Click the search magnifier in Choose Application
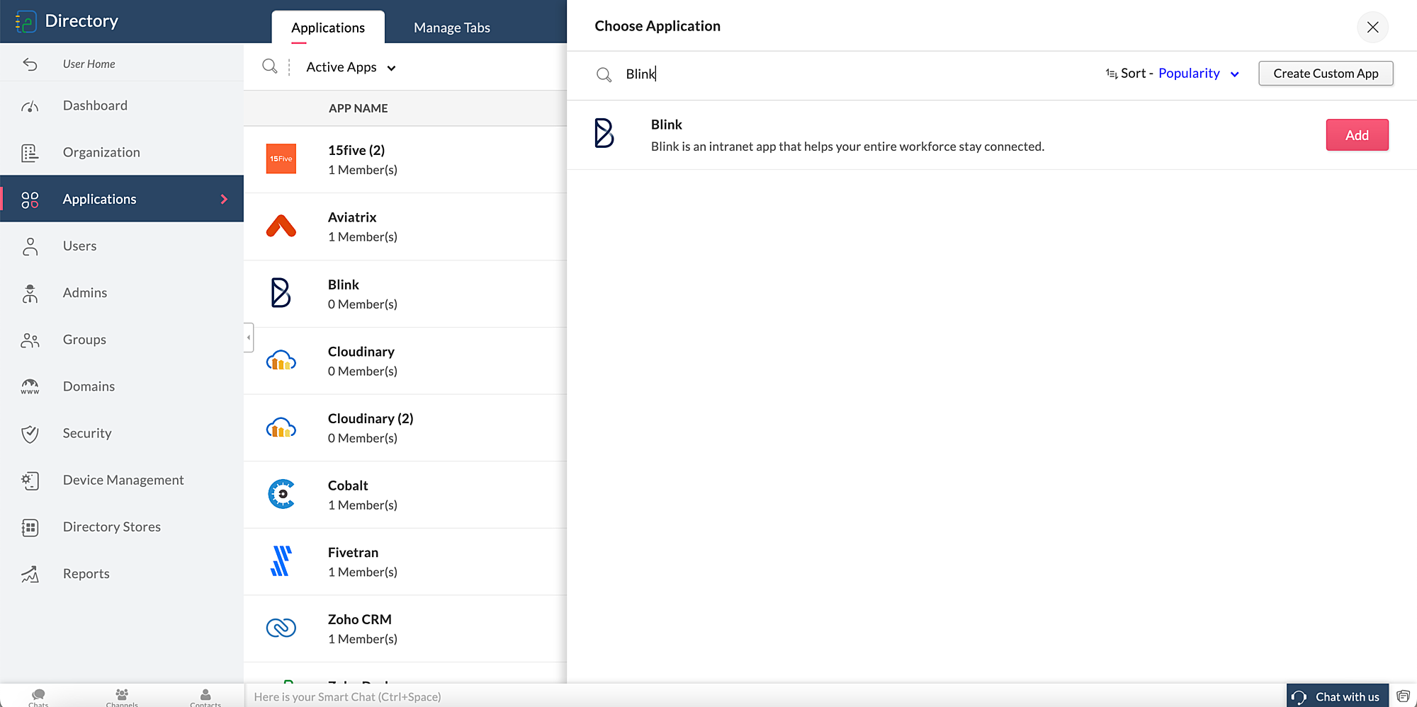The width and height of the screenshot is (1417, 707). (x=604, y=74)
